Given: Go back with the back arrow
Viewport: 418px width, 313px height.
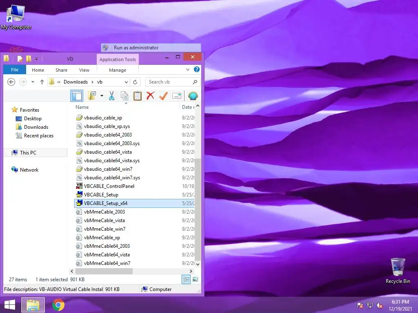Looking at the screenshot, I should (x=11, y=82).
